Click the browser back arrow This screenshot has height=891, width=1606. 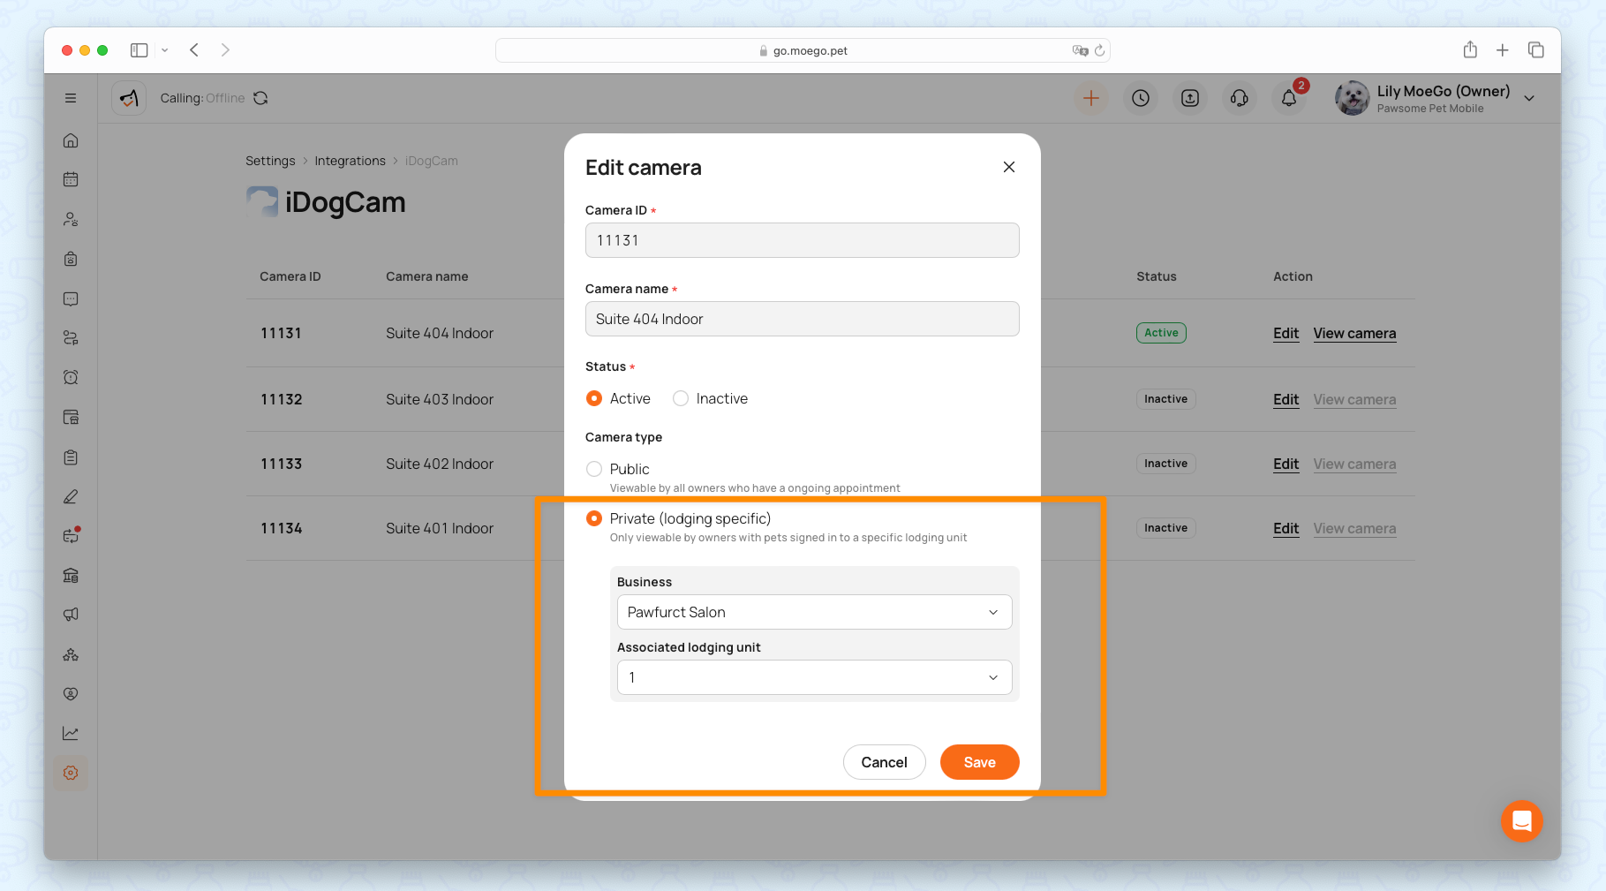coord(194,50)
